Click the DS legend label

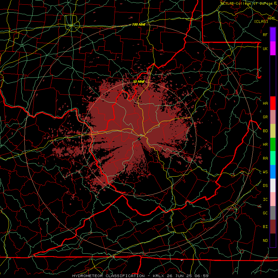(265, 186)
